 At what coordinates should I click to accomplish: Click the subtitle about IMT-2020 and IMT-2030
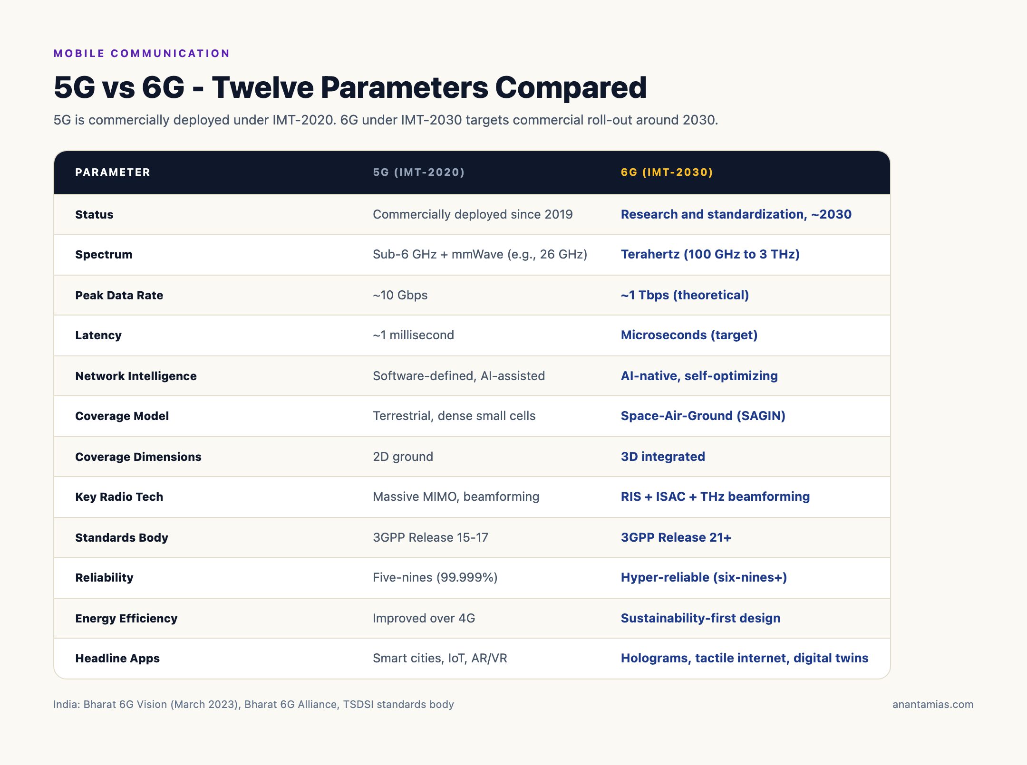coord(386,120)
